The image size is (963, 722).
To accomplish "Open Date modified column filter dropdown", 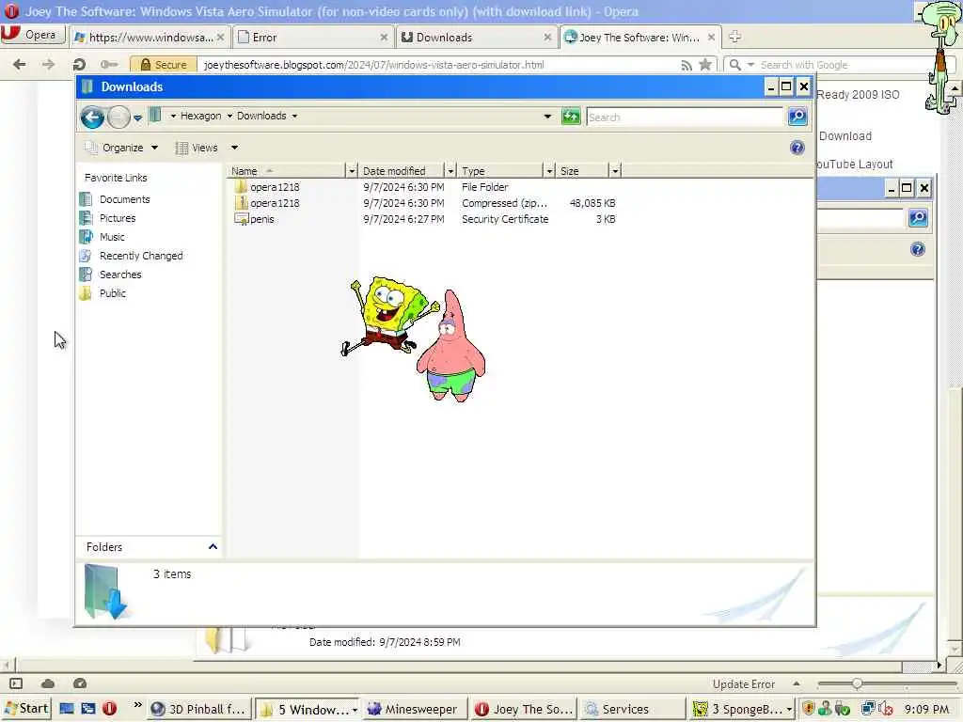I will pyautogui.click(x=450, y=171).
